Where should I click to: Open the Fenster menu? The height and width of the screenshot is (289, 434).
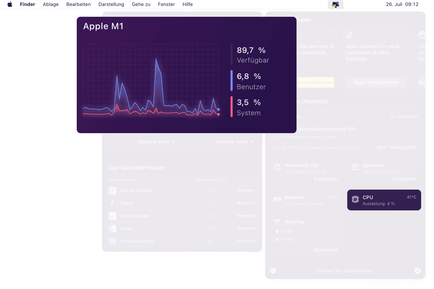[166, 4]
